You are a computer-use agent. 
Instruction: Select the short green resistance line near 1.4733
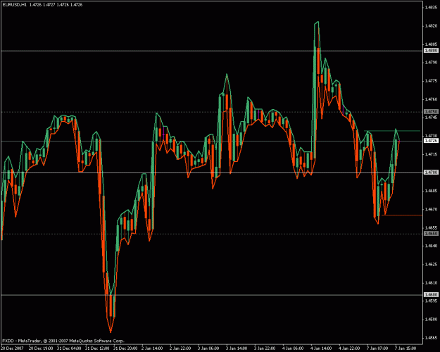(392, 131)
